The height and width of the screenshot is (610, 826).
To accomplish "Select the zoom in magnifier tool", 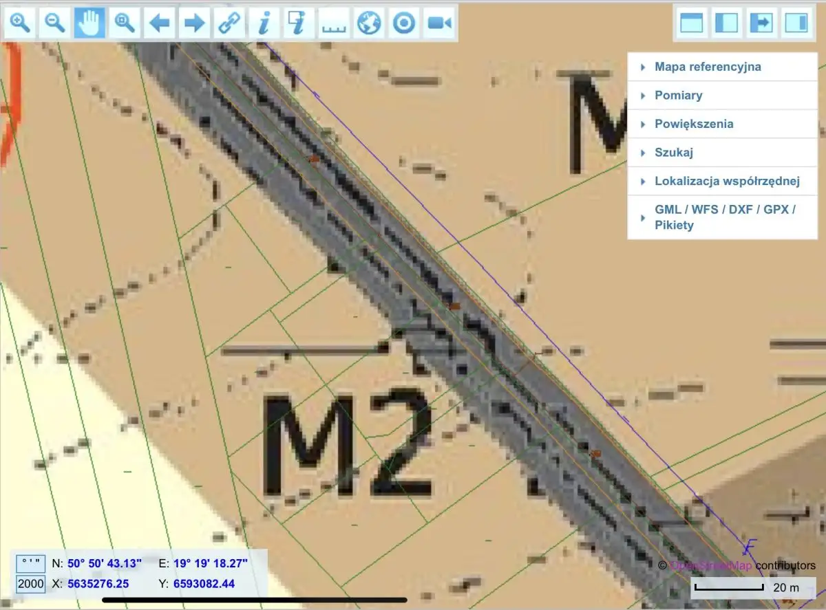I will [x=21, y=23].
